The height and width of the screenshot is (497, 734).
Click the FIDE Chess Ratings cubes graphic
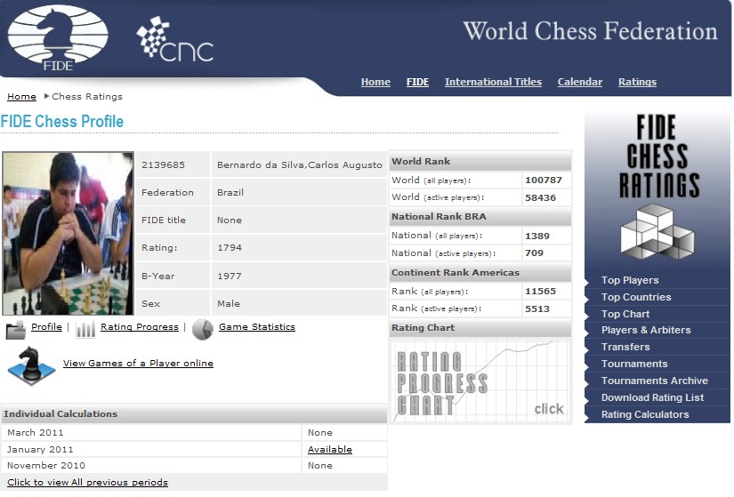tap(657, 232)
